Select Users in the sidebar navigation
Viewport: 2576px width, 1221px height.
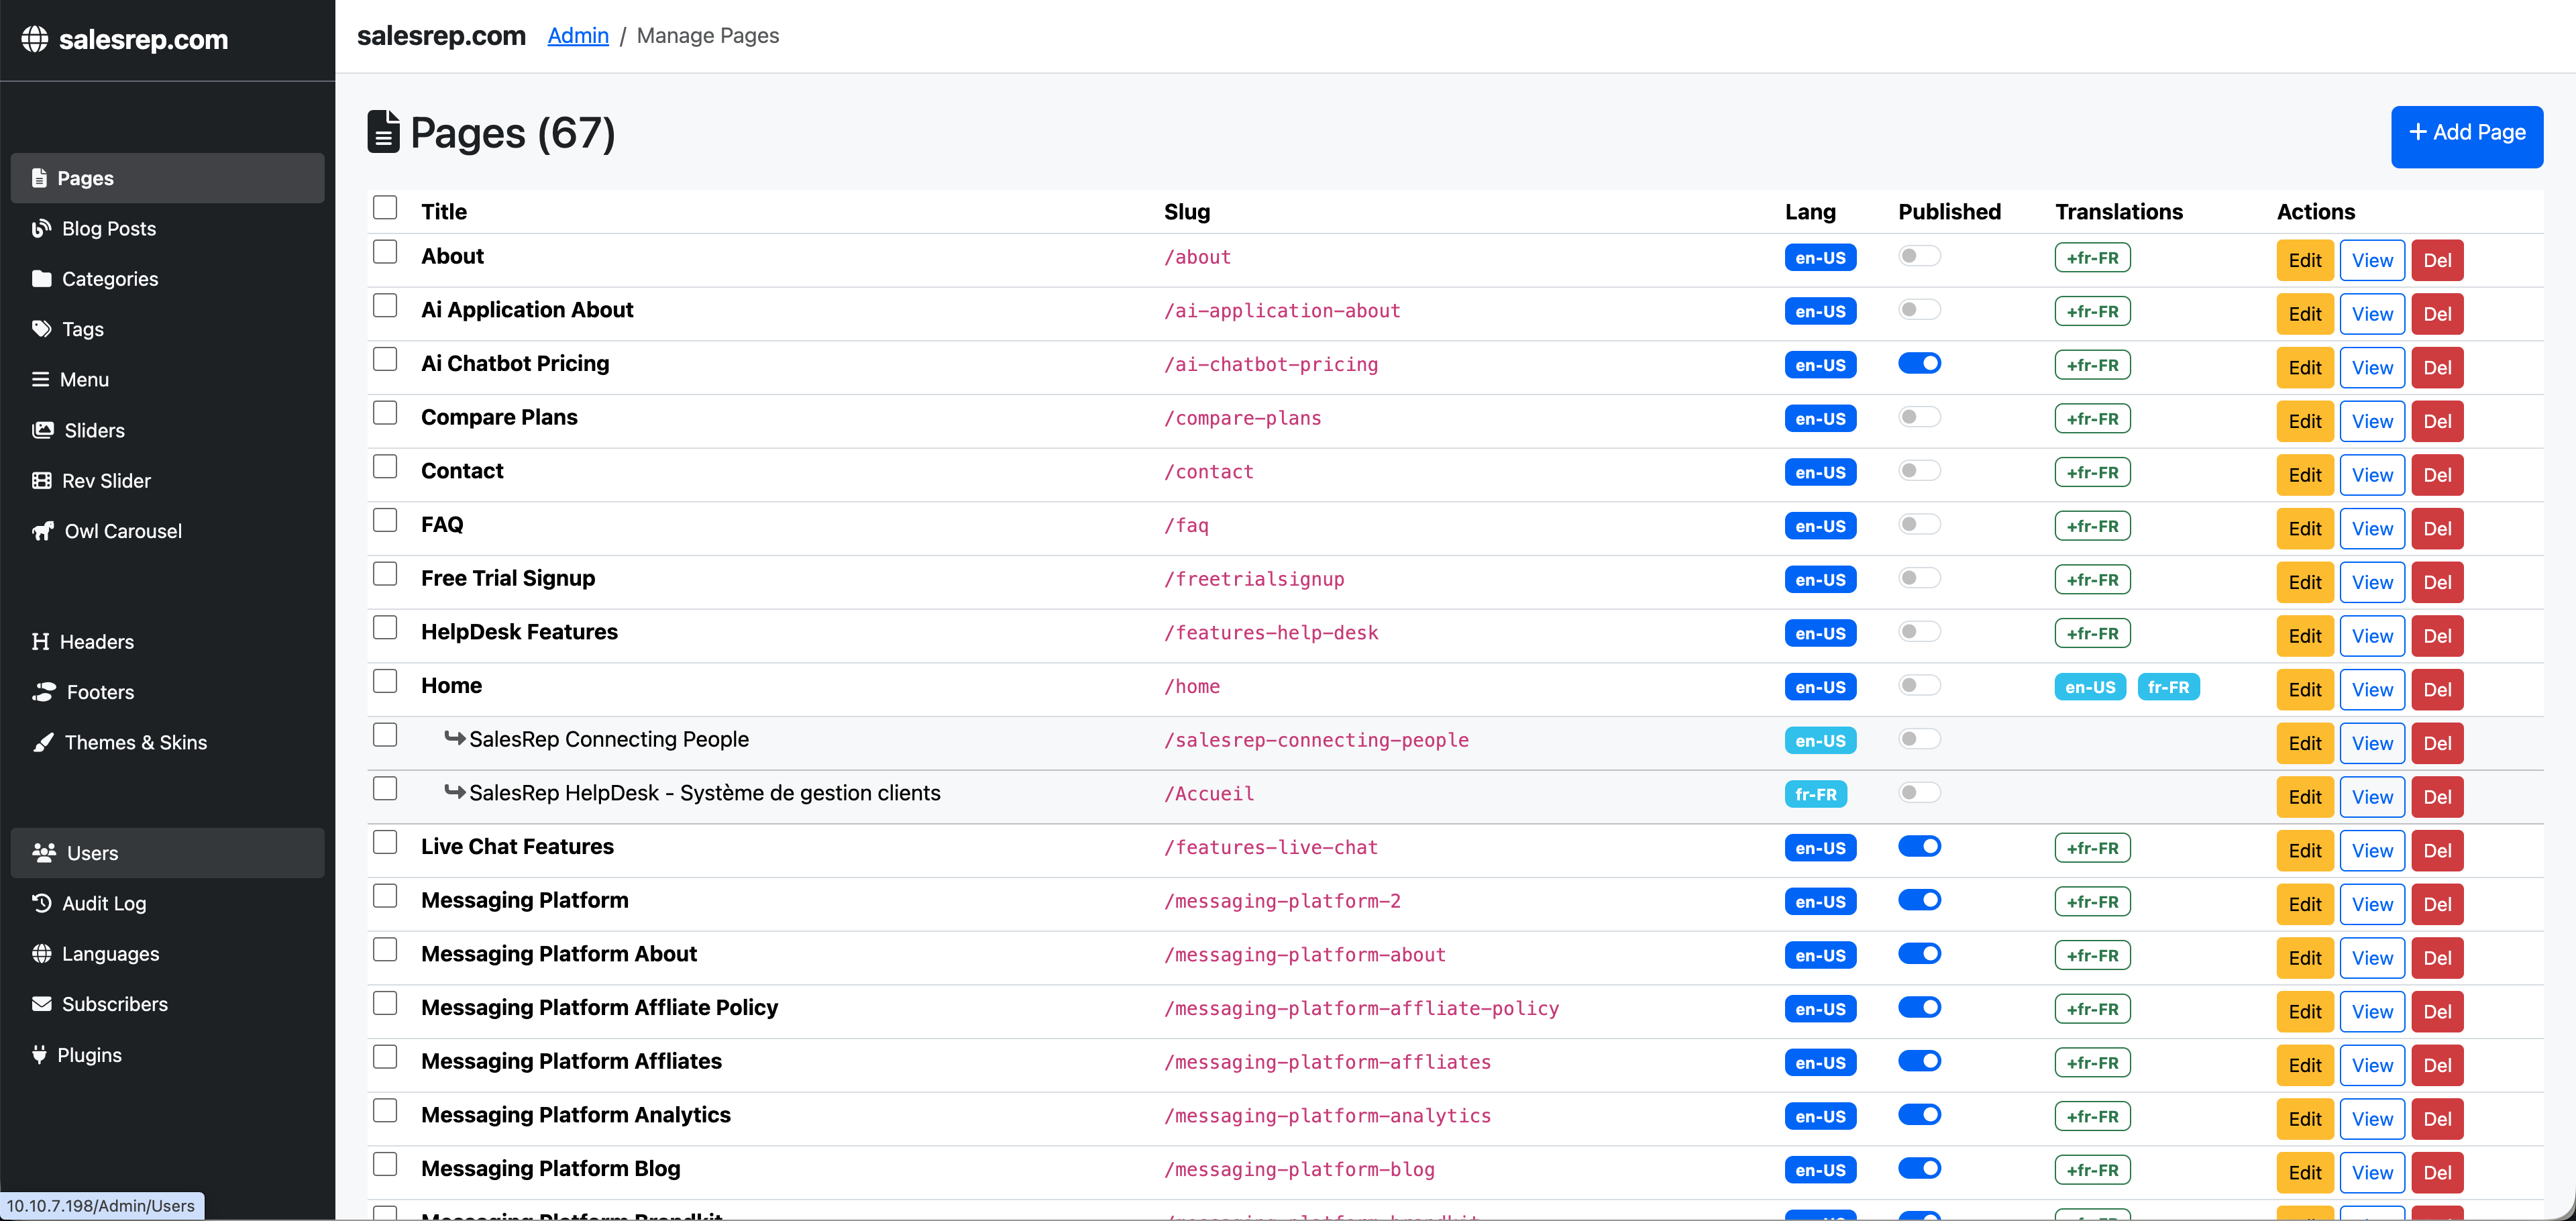tap(92, 852)
